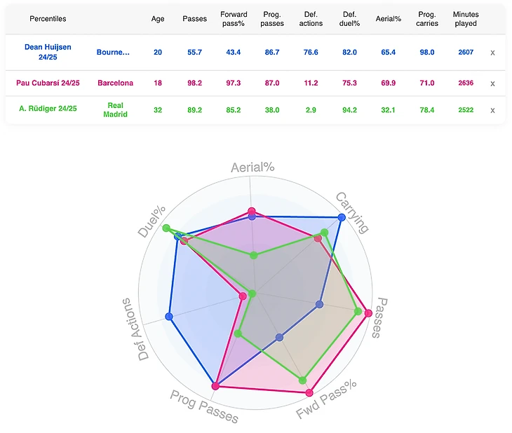Click the Minutes played column header

465,19
